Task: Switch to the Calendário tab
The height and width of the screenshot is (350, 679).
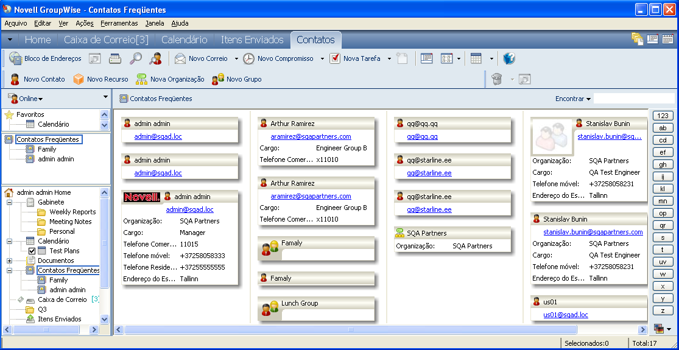Action: (184, 40)
